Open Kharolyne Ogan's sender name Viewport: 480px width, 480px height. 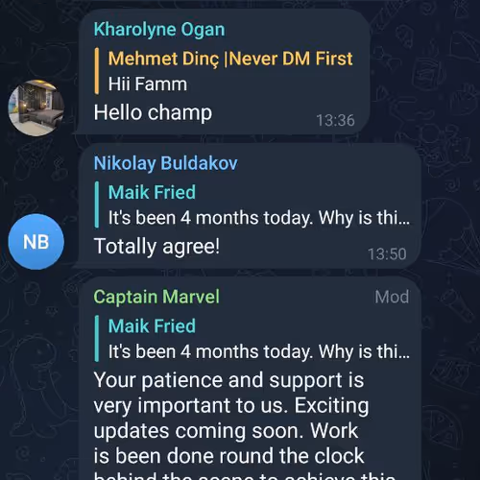click(x=159, y=30)
